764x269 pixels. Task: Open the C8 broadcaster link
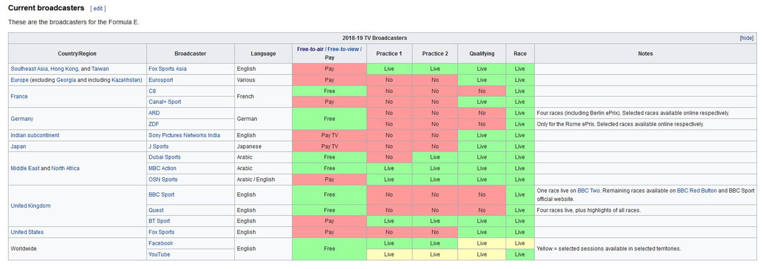click(x=152, y=91)
